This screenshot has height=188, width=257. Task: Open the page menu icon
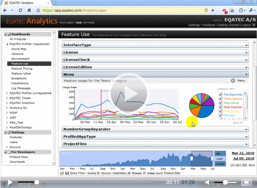(242, 10)
